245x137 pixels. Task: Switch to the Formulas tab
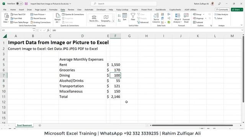(53, 10)
